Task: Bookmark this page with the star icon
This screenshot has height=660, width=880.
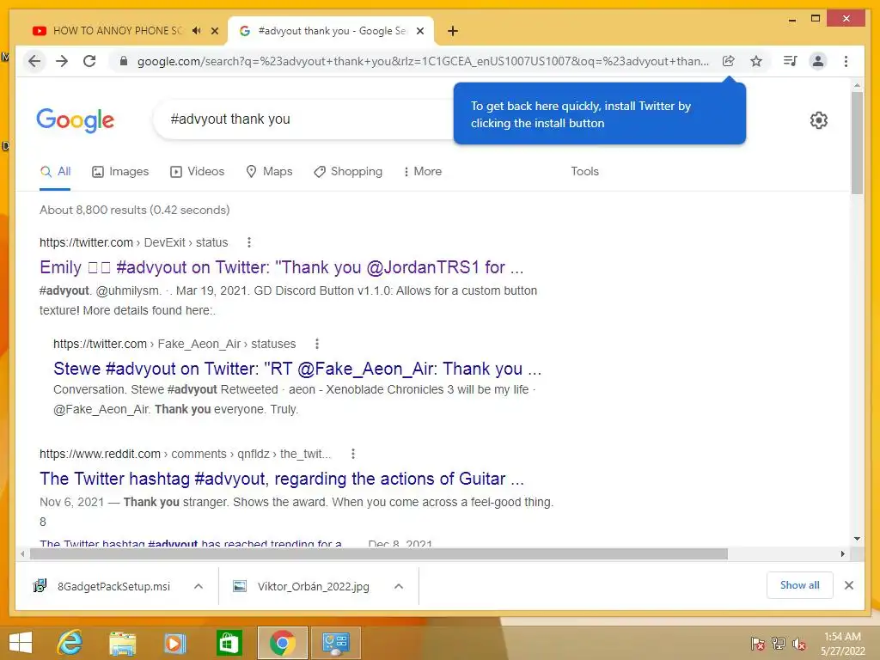Action: 756,61
